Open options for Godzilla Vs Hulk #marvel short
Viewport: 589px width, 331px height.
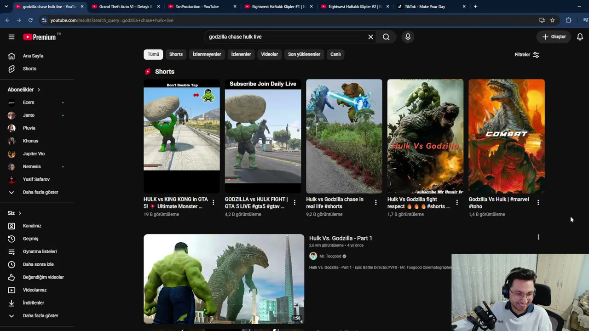[x=538, y=202]
